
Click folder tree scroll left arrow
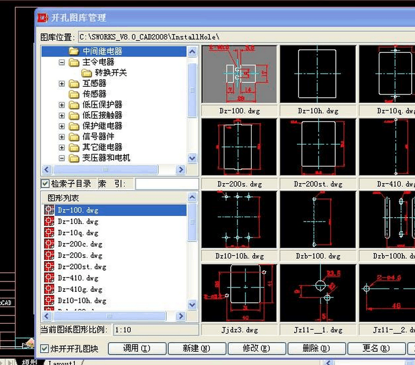(x=47, y=169)
